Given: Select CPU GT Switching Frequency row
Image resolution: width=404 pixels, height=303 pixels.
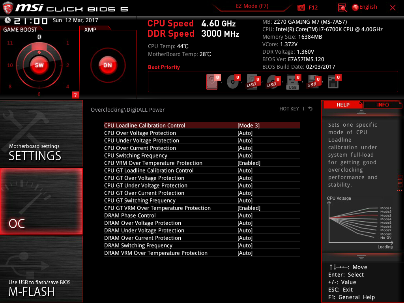Looking at the screenshot, I should pyautogui.click(x=202, y=200).
